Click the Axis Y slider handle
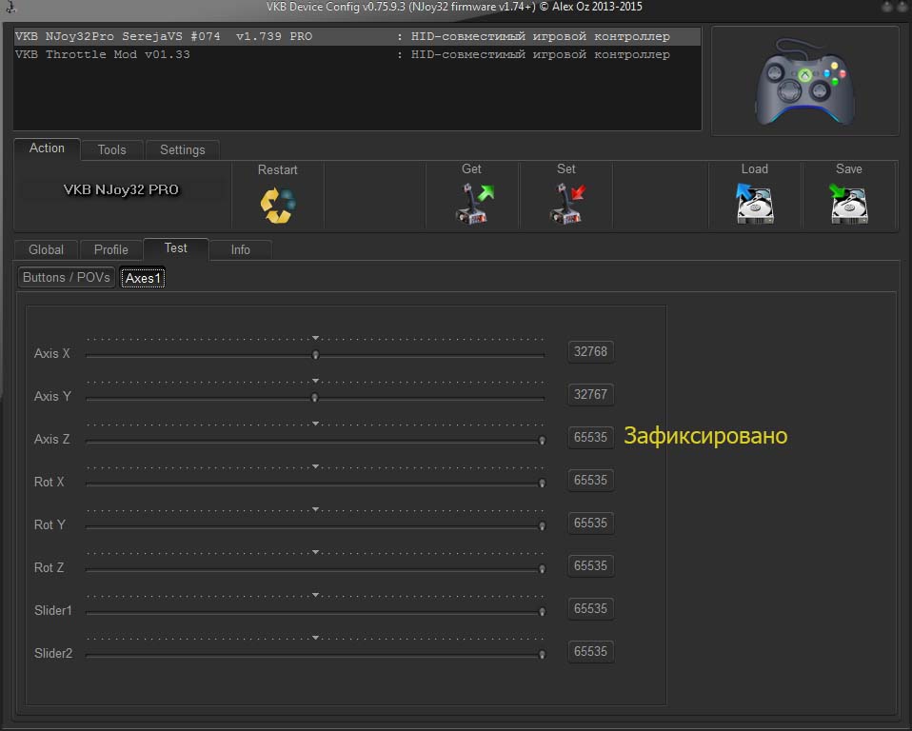The height and width of the screenshot is (731, 912). click(x=315, y=397)
